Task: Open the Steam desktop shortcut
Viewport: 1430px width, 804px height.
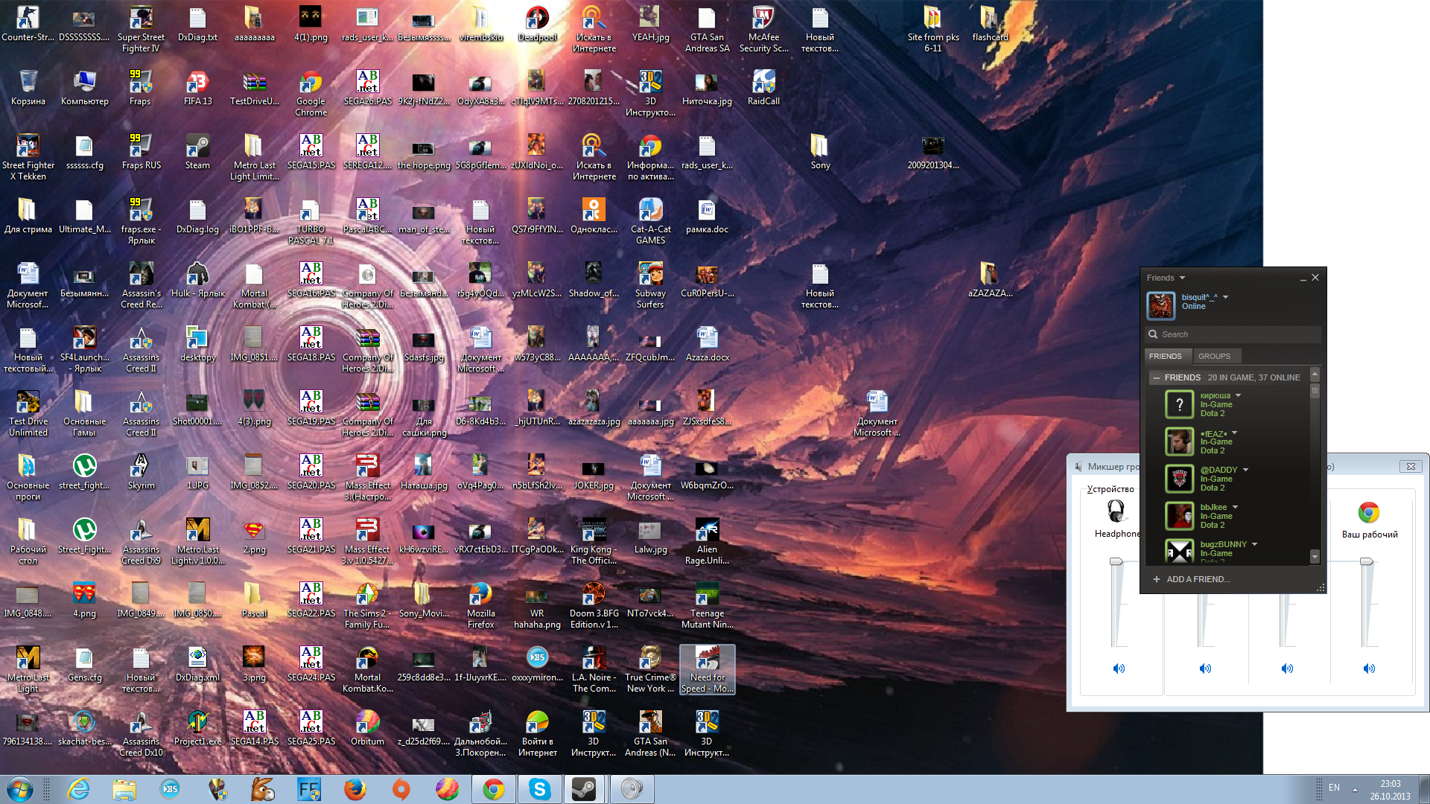Action: [x=197, y=147]
